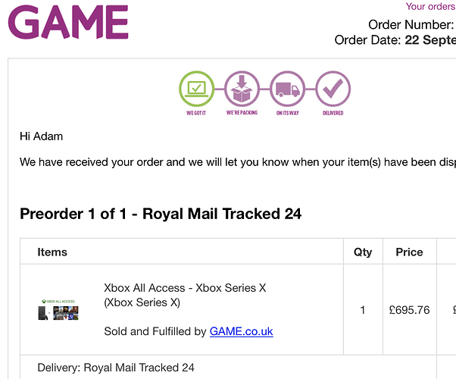Click the 'Delivery: Royal Mail Tracked 24' row
Viewport: 456px width, 379px height.
click(228, 368)
